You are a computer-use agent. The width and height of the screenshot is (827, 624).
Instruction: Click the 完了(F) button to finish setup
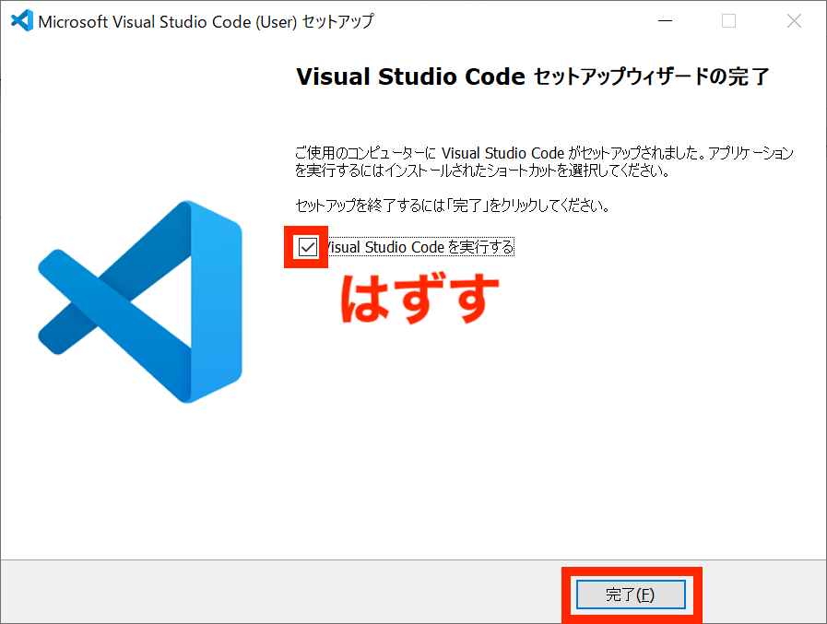(630, 595)
